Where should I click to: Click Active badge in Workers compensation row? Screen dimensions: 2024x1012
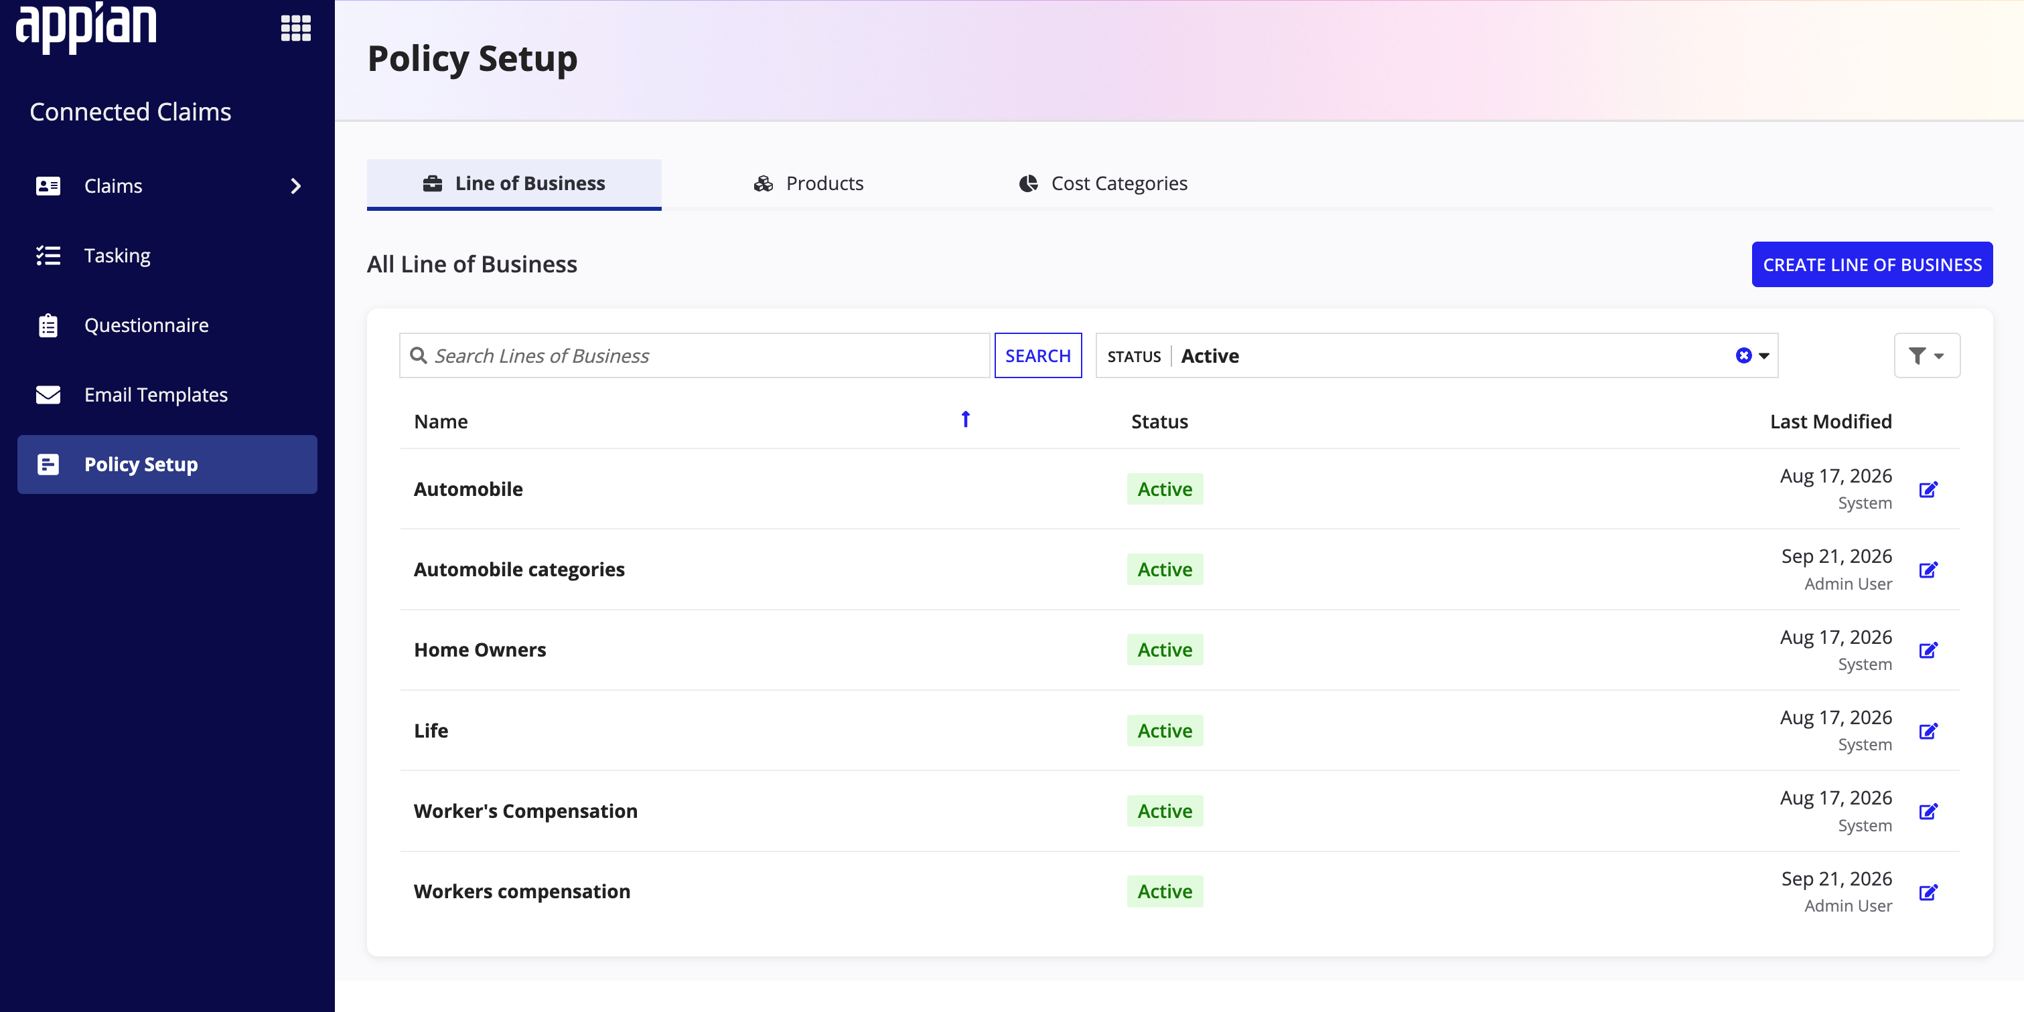pos(1165,892)
